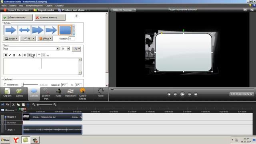Click the timeline zoom slider
The height and width of the screenshot is (144, 256).
pyautogui.click(x=44, y=105)
